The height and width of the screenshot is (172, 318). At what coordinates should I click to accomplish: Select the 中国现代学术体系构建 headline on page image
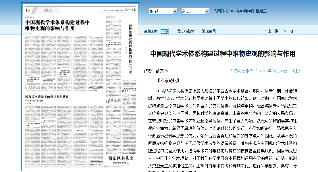pyautogui.click(x=57, y=25)
